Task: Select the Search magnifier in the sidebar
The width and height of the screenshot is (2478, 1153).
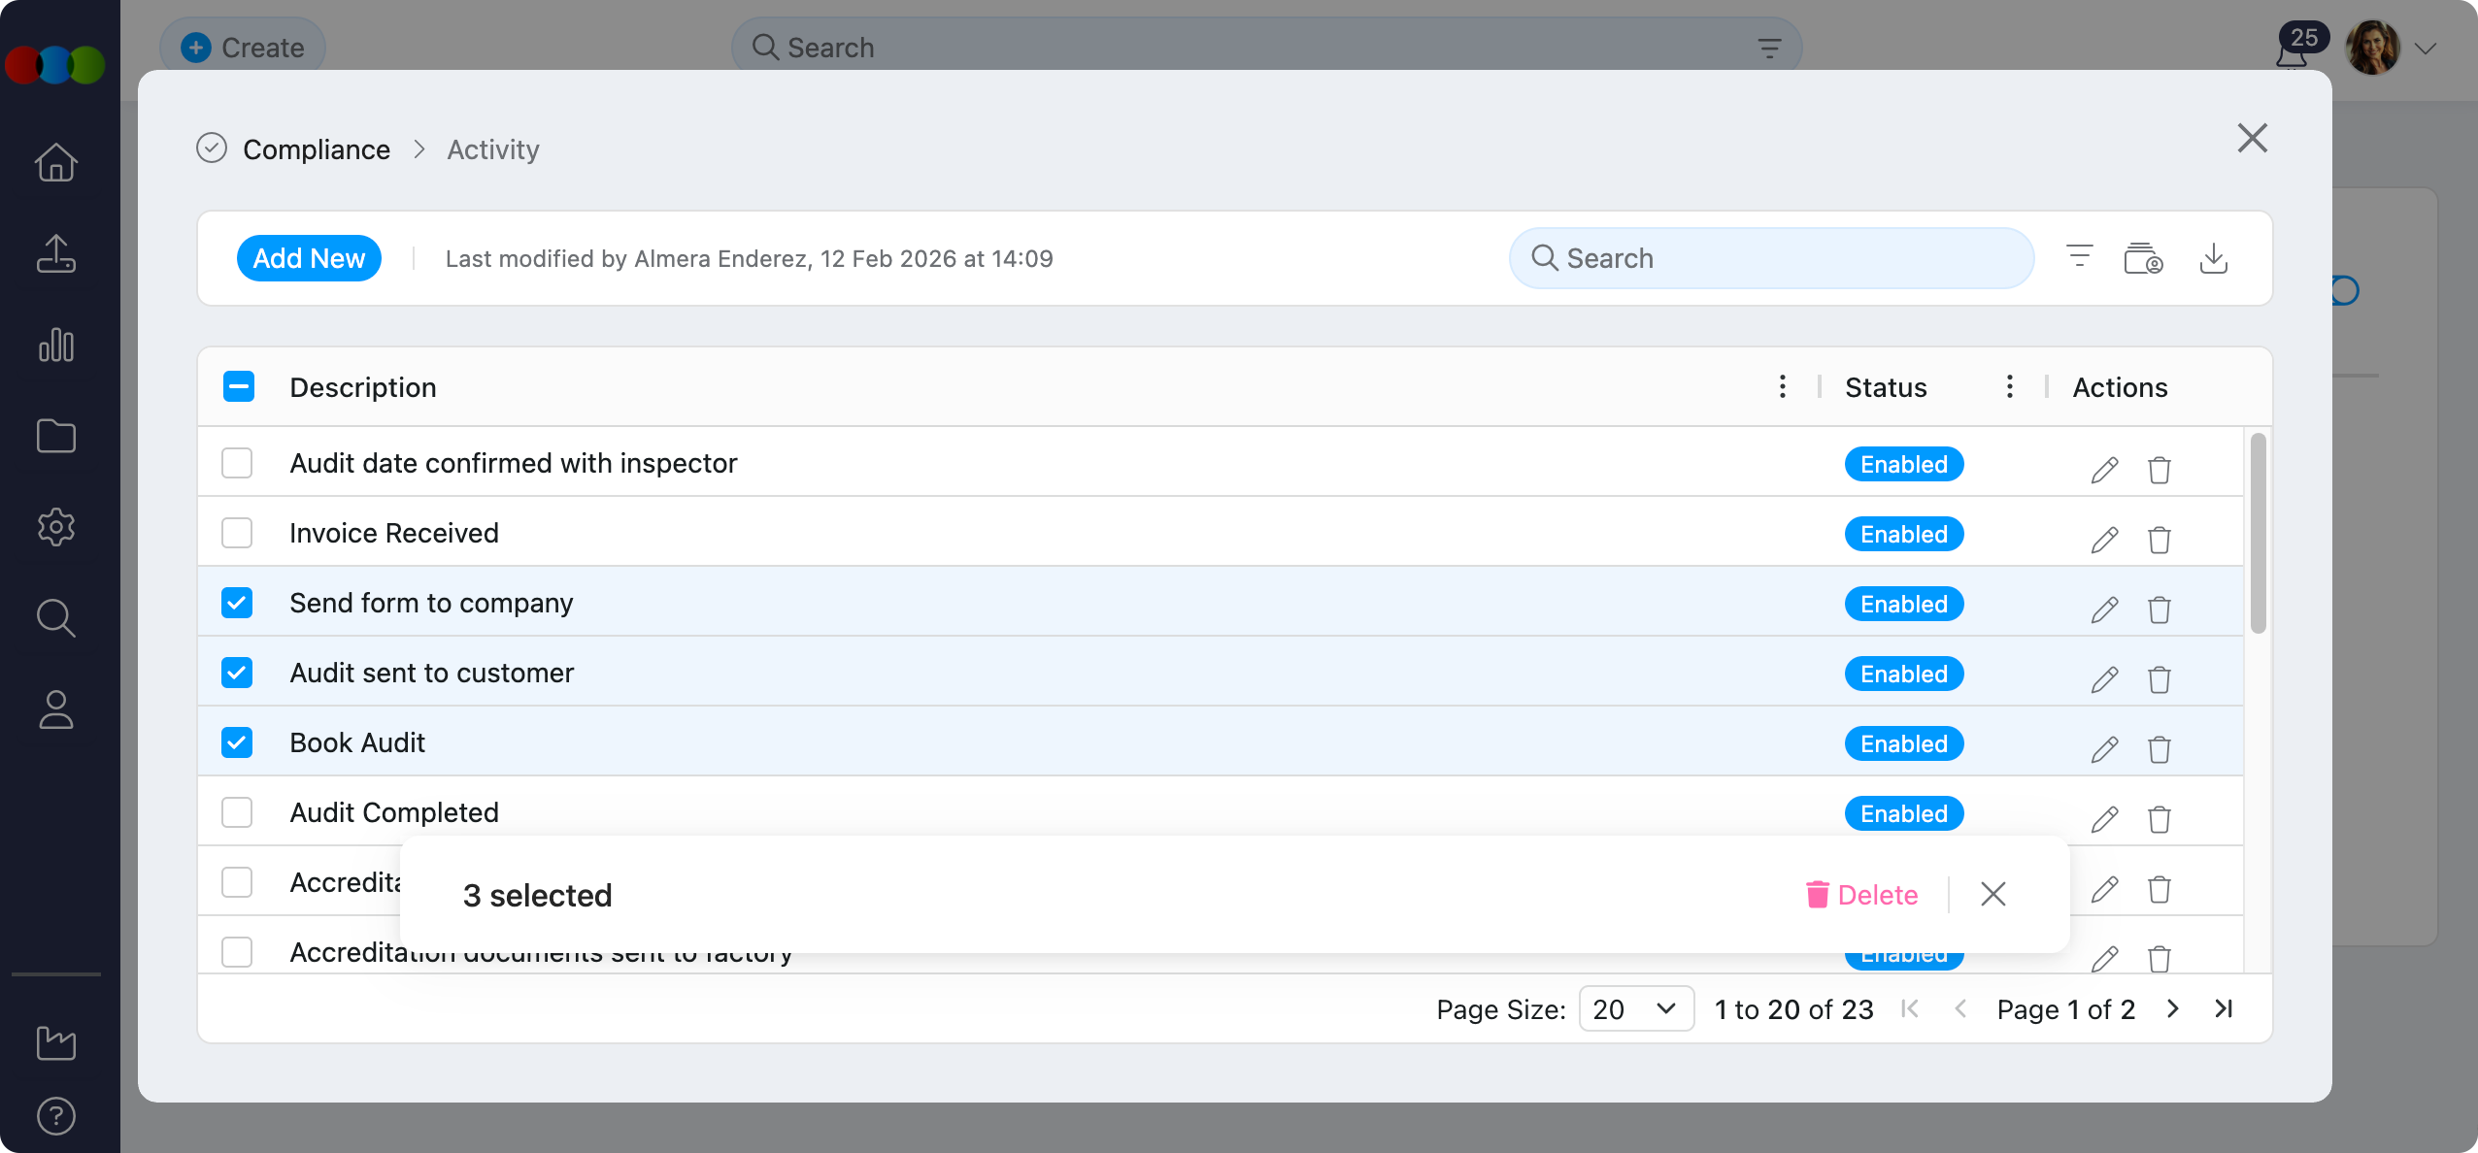Action: [55, 618]
